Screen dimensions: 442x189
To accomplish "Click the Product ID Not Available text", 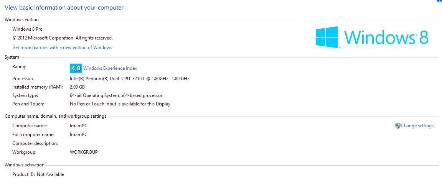I will pyautogui.click(x=38, y=174).
